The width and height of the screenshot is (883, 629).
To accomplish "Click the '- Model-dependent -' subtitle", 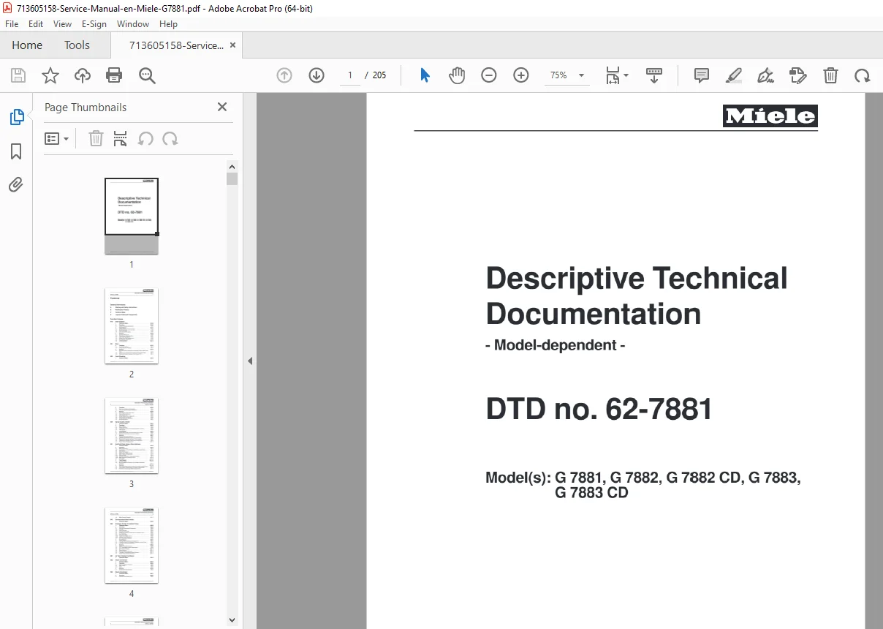I will 555,345.
